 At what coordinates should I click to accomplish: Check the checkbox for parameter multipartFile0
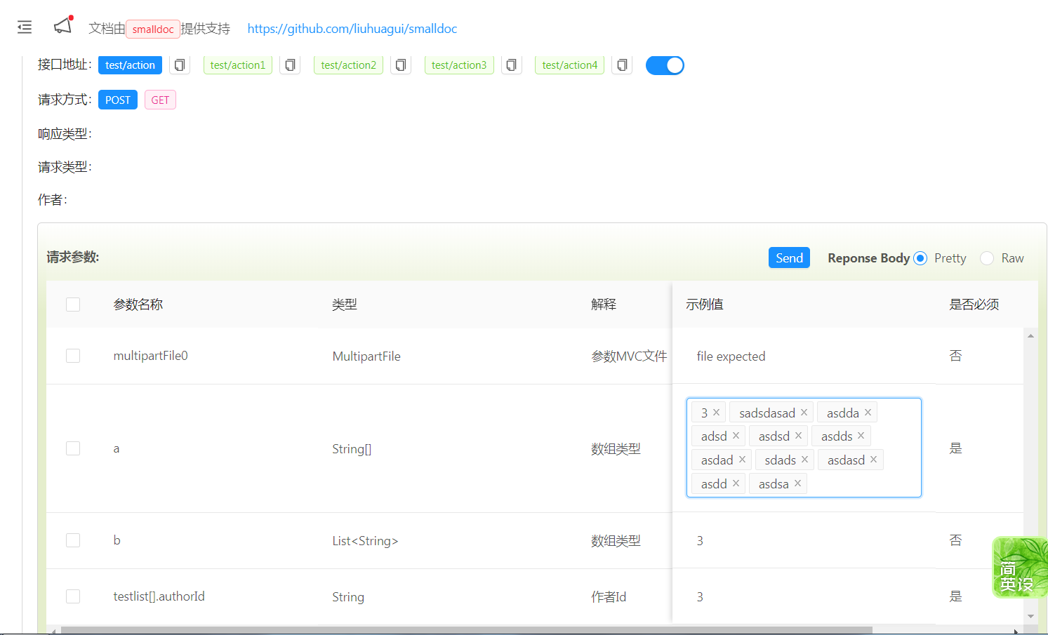click(x=73, y=355)
